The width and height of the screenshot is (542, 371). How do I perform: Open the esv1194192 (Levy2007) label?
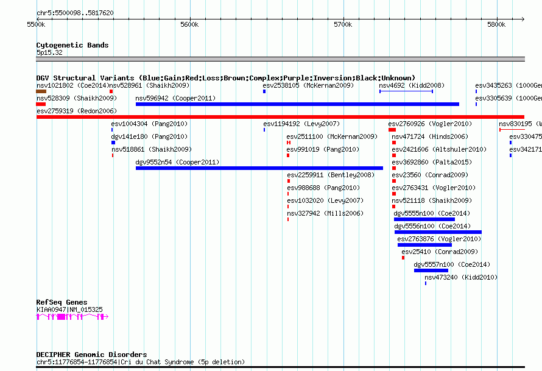[x=301, y=124]
